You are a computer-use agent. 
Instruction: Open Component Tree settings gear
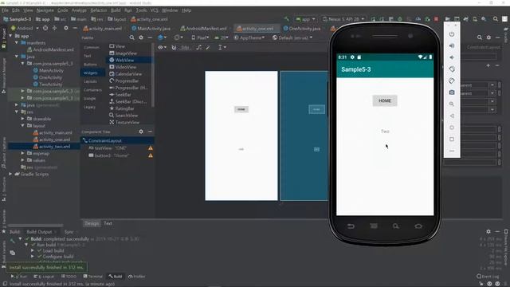coord(141,132)
